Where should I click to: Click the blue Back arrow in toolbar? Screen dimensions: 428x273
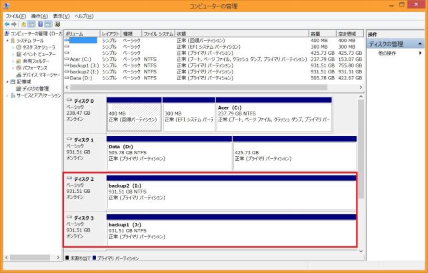[x=7, y=24]
